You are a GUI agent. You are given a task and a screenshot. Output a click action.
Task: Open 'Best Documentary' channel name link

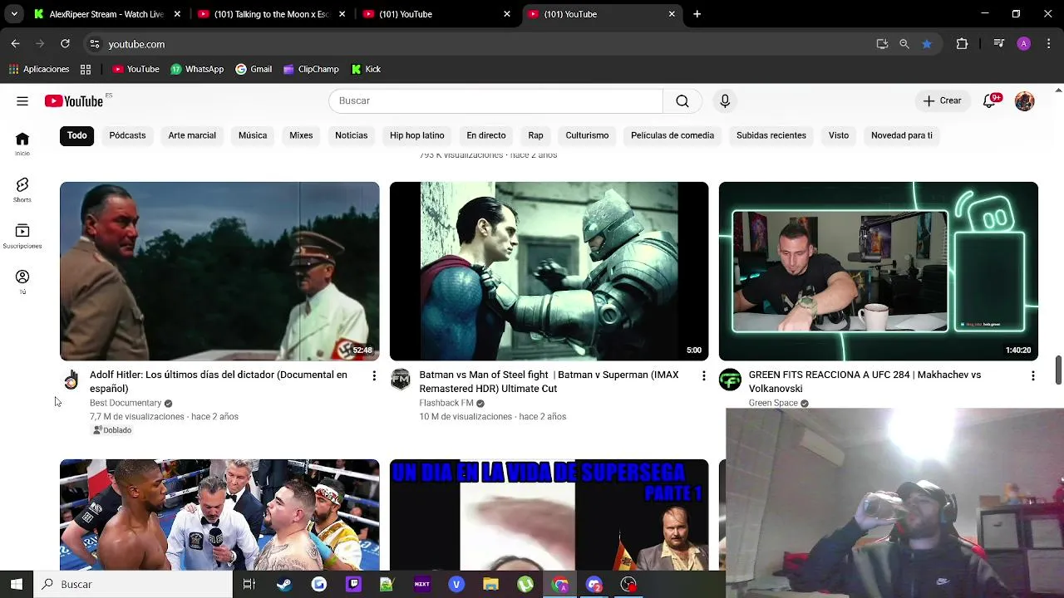[126, 403]
